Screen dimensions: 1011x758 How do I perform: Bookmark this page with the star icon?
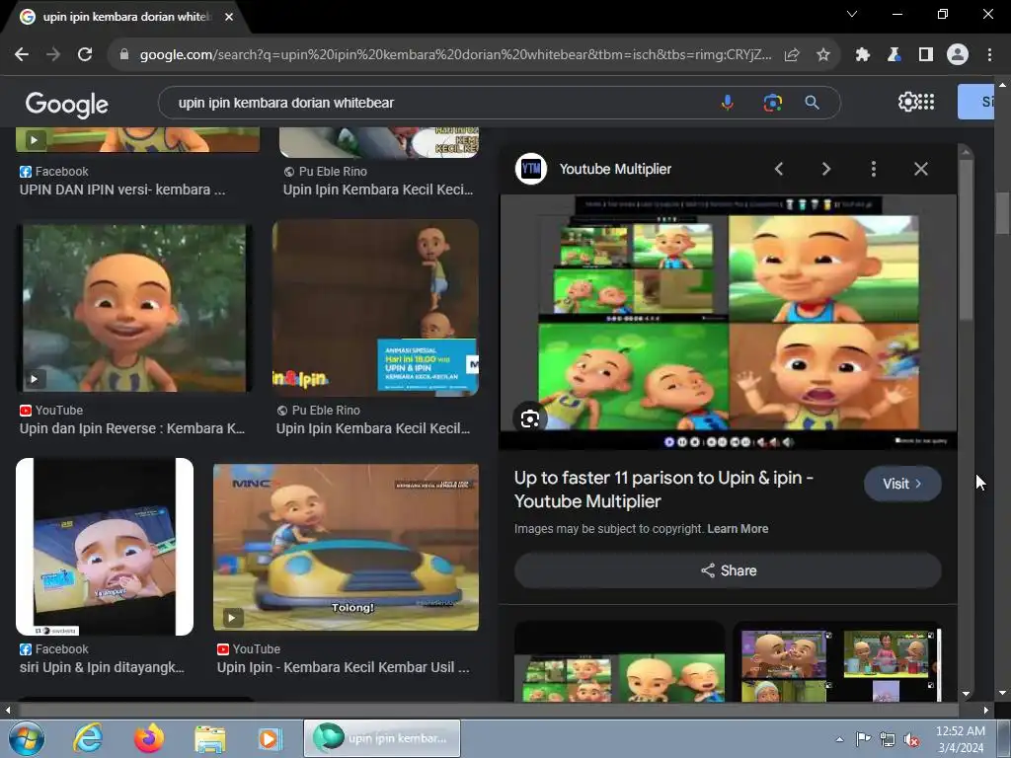tap(822, 55)
